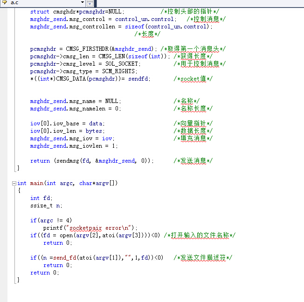Image resolution: width=304 pixels, height=302 pixels.
Task: Click 'a.c' file name in navigation bar
Action: pyautogui.click(x=14, y=2)
